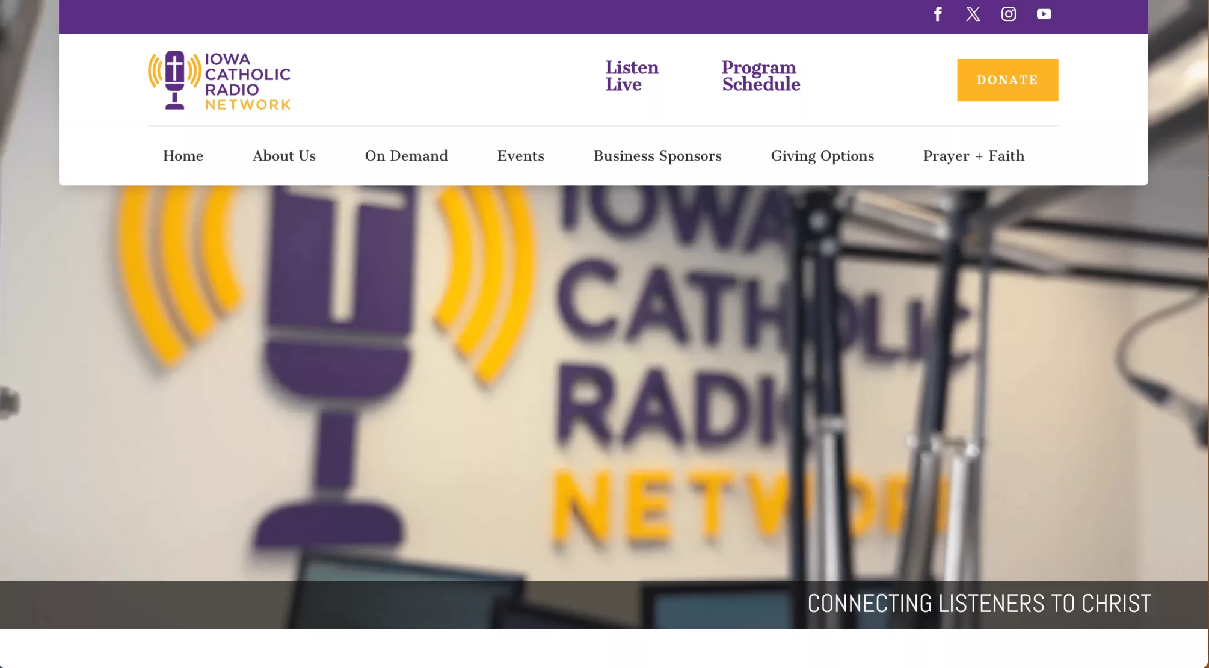Click the Listen Live link
The image size is (1209, 668).
(x=632, y=76)
